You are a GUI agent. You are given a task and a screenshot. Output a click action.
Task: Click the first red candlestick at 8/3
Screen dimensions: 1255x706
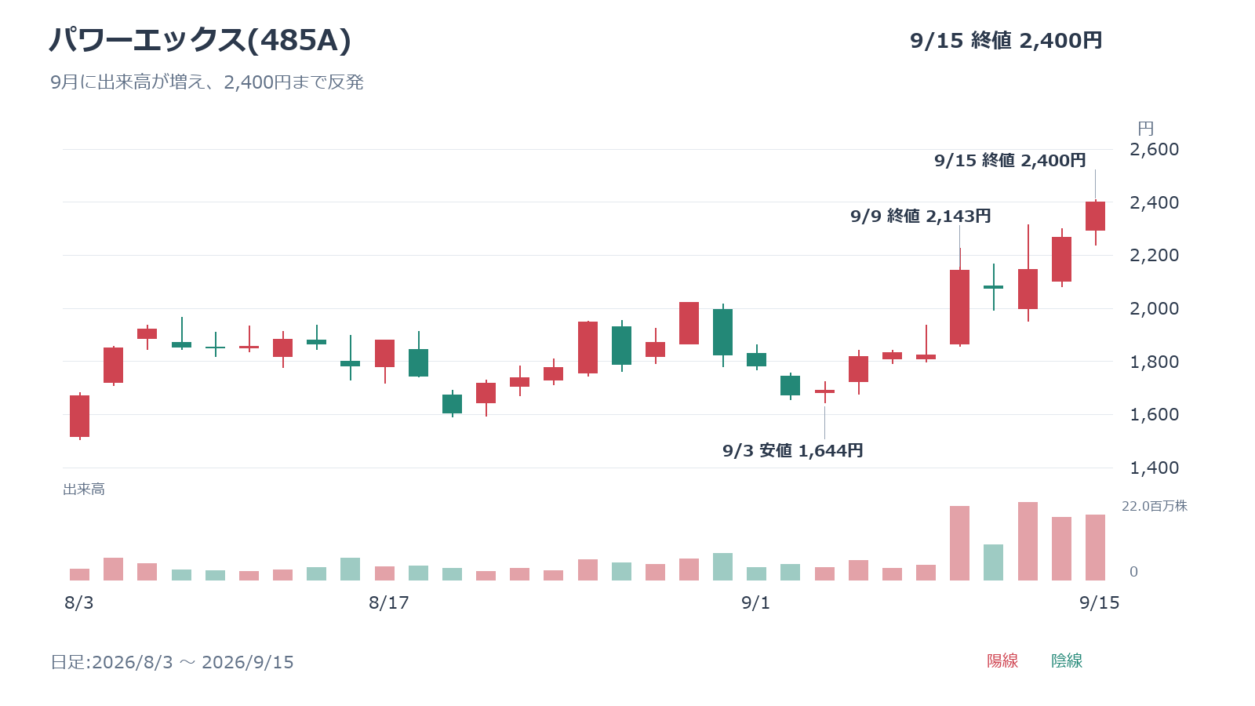(79, 416)
